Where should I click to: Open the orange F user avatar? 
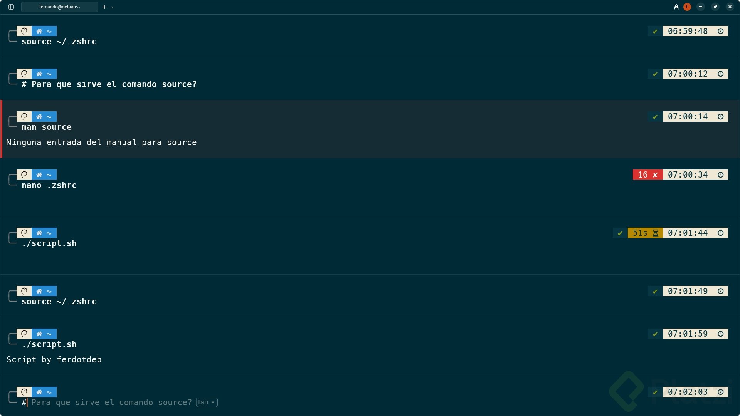click(x=687, y=7)
